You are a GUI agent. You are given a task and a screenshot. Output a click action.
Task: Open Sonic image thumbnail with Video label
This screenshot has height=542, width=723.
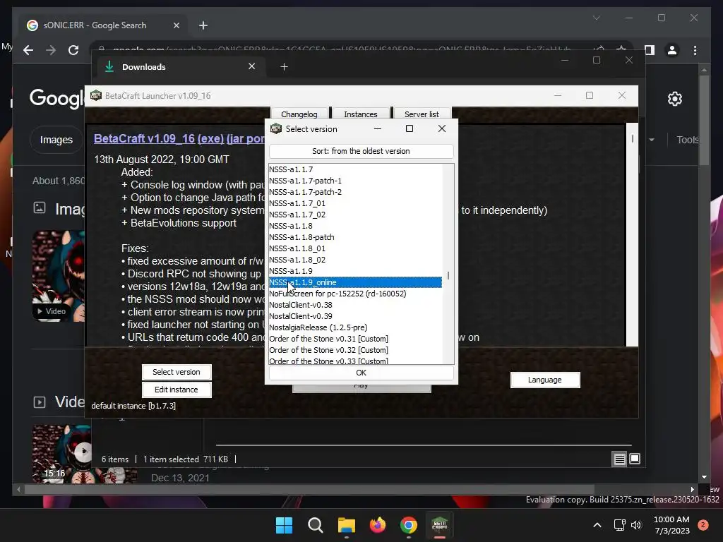coord(59,276)
